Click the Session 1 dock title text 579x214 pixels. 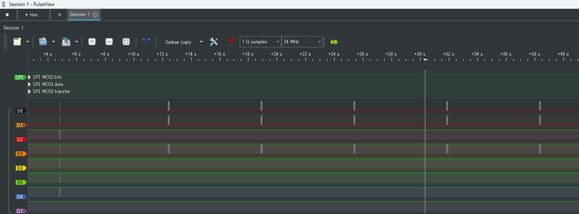(13, 28)
